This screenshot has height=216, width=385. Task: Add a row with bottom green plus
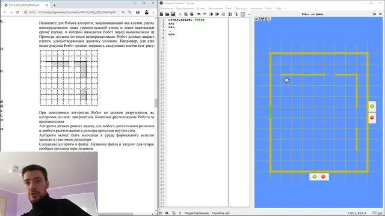pos(314,176)
